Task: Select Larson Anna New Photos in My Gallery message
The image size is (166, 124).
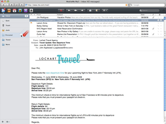Action: 96,32
